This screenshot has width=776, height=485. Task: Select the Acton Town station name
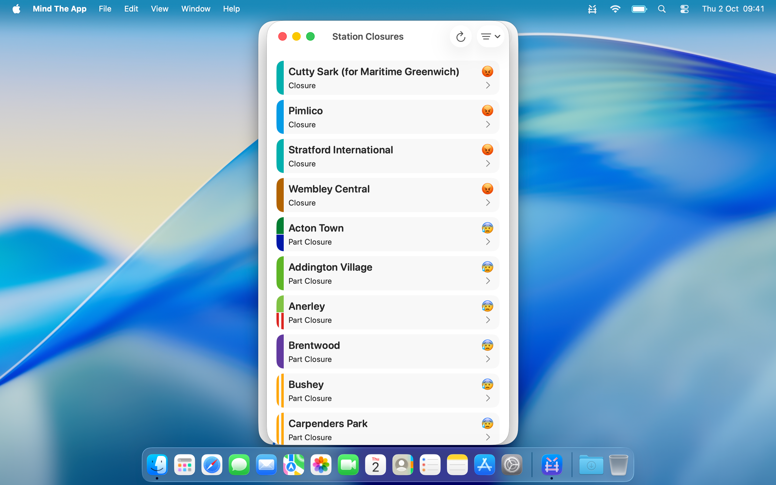click(316, 228)
